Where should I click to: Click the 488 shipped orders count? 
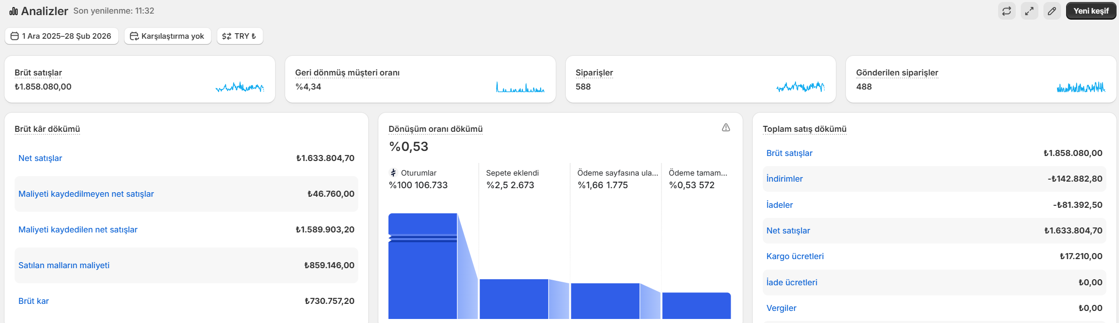click(864, 87)
